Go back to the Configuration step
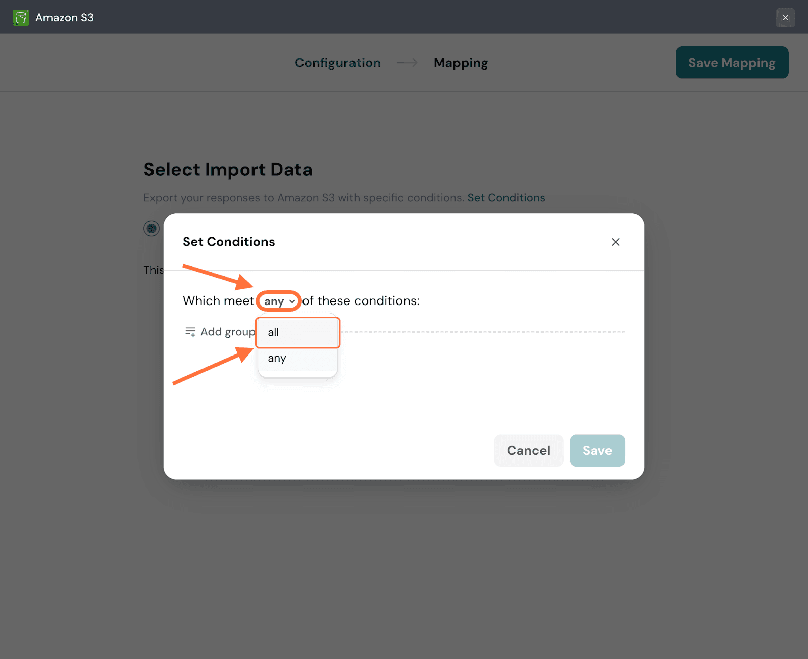 pos(337,63)
